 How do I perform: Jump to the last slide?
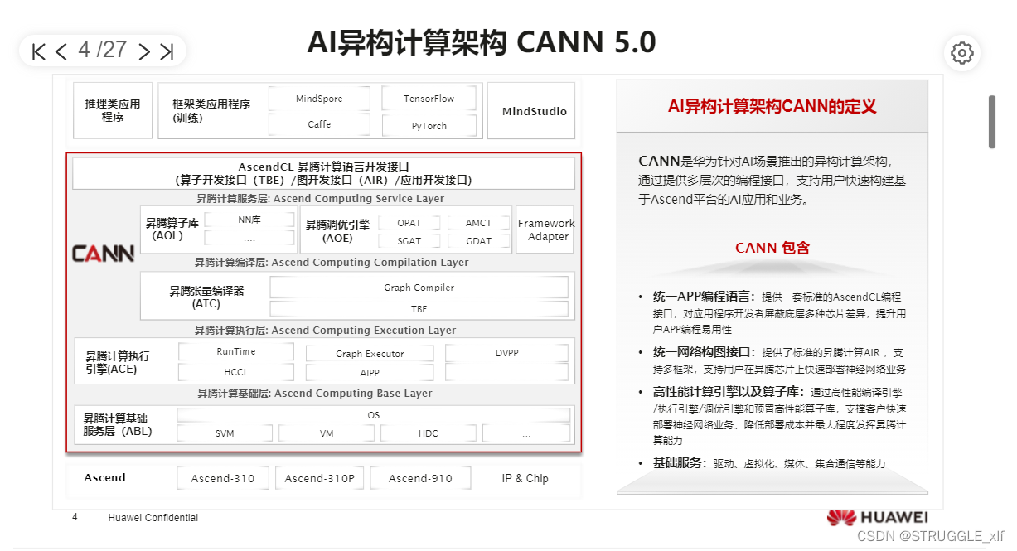167,51
